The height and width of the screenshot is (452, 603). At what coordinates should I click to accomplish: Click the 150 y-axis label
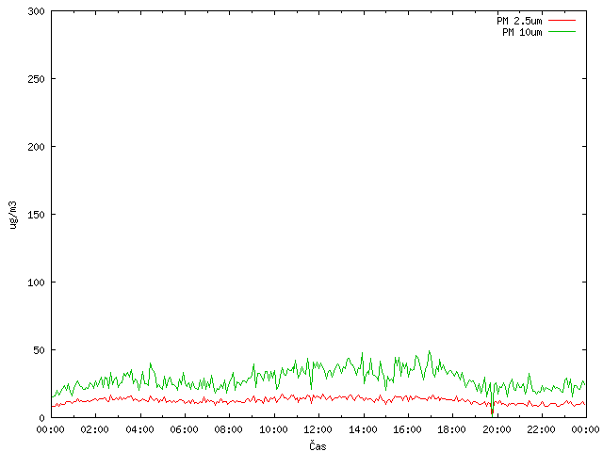click(x=36, y=215)
